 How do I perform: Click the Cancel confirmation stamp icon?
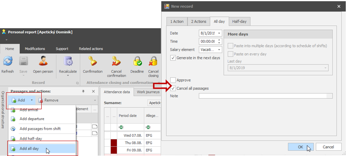pos(116,61)
